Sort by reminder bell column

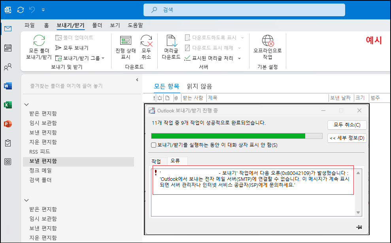160,98
